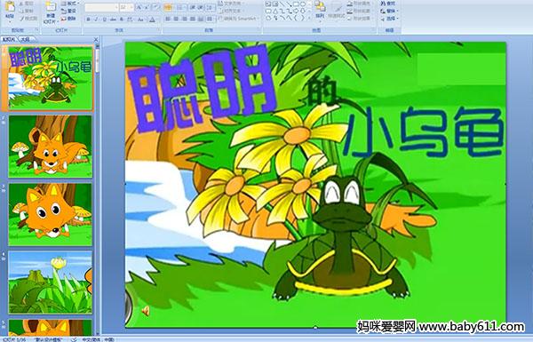Image resolution: width=533 pixels, height=342 pixels.
Task: Open the font size dropdown
Action: coord(131,7)
